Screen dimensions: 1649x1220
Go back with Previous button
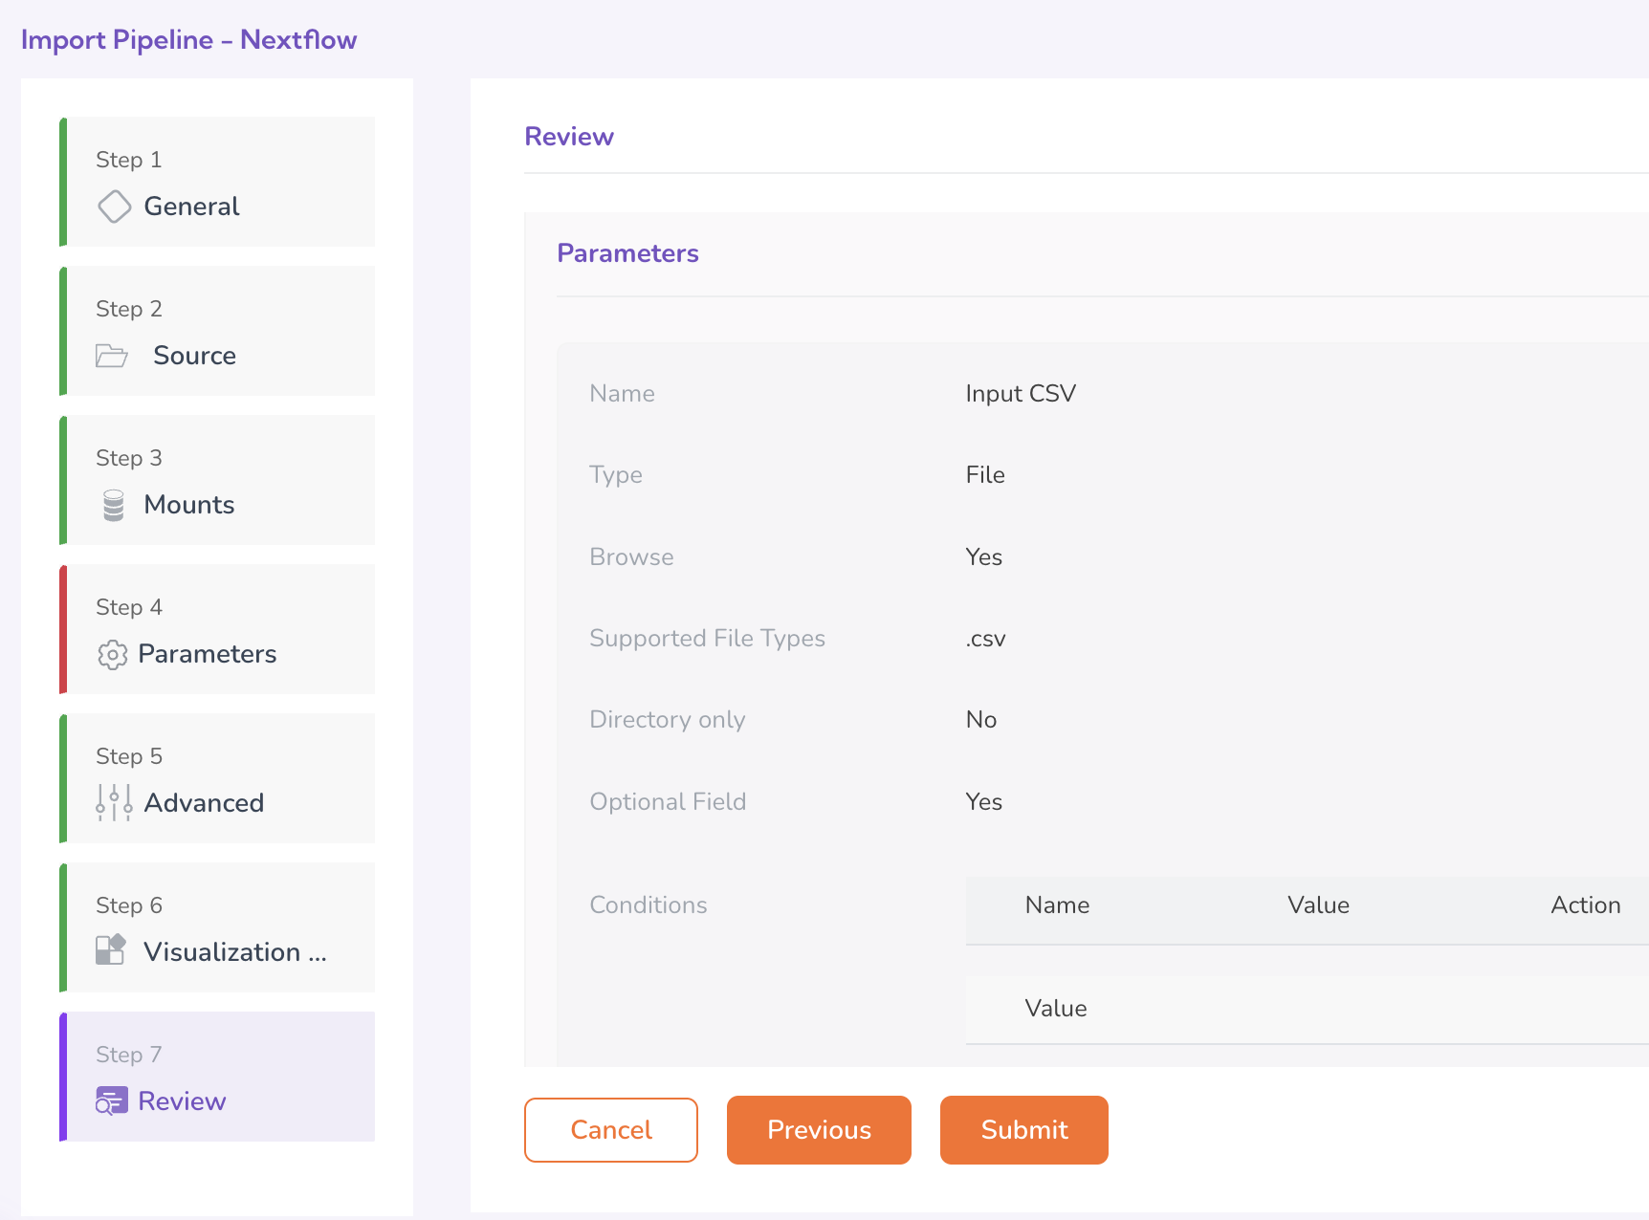pyautogui.click(x=819, y=1130)
